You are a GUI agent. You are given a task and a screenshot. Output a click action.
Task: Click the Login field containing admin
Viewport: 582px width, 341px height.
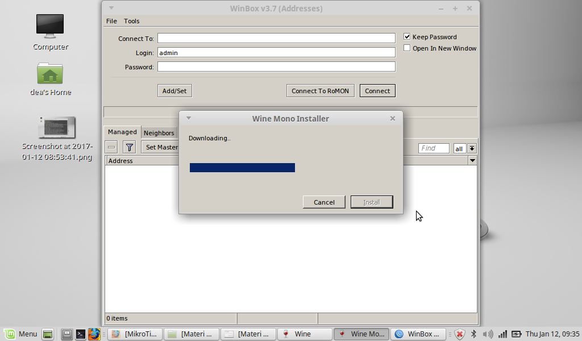pos(277,52)
